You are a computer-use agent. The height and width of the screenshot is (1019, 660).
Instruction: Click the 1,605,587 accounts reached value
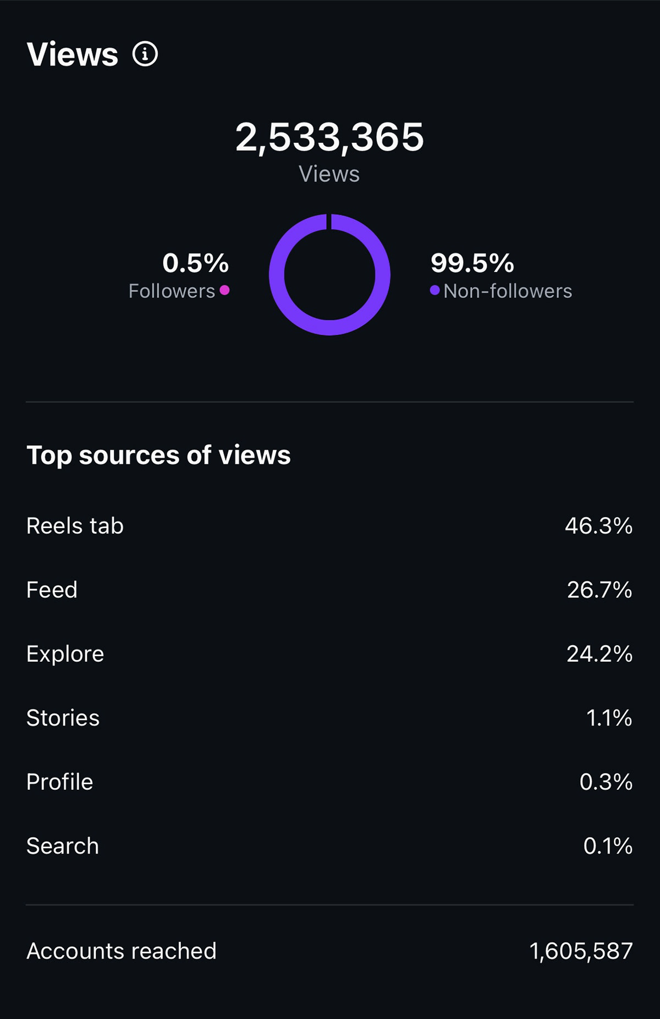pyautogui.click(x=581, y=951)
